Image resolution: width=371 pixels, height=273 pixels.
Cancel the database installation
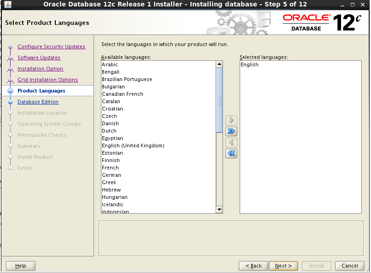point(349,266)
